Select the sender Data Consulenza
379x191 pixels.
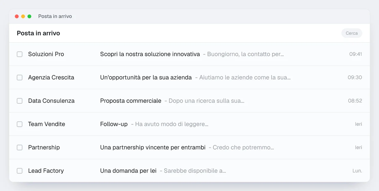click(x=51, y=101)
